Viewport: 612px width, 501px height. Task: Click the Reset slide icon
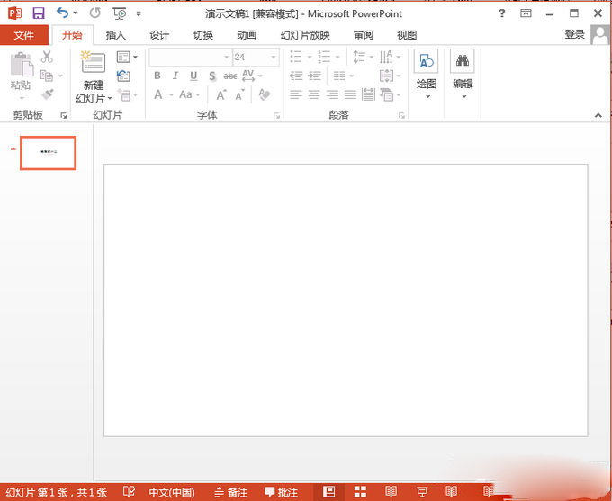[x=123, y=76]
